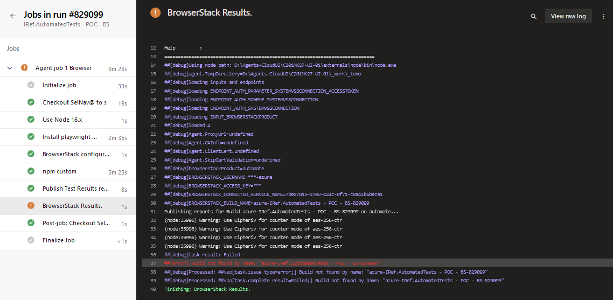Open the Post-job: Checkout Sel... step
This screenshot has height=300, width=613.
tap(68, 223)
